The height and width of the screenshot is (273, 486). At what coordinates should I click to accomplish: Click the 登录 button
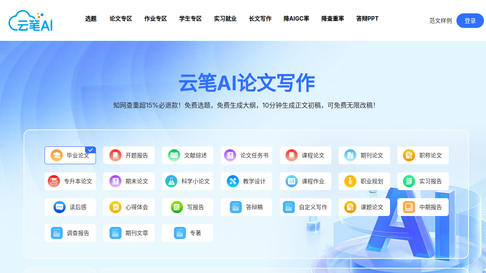click(470, 21)
